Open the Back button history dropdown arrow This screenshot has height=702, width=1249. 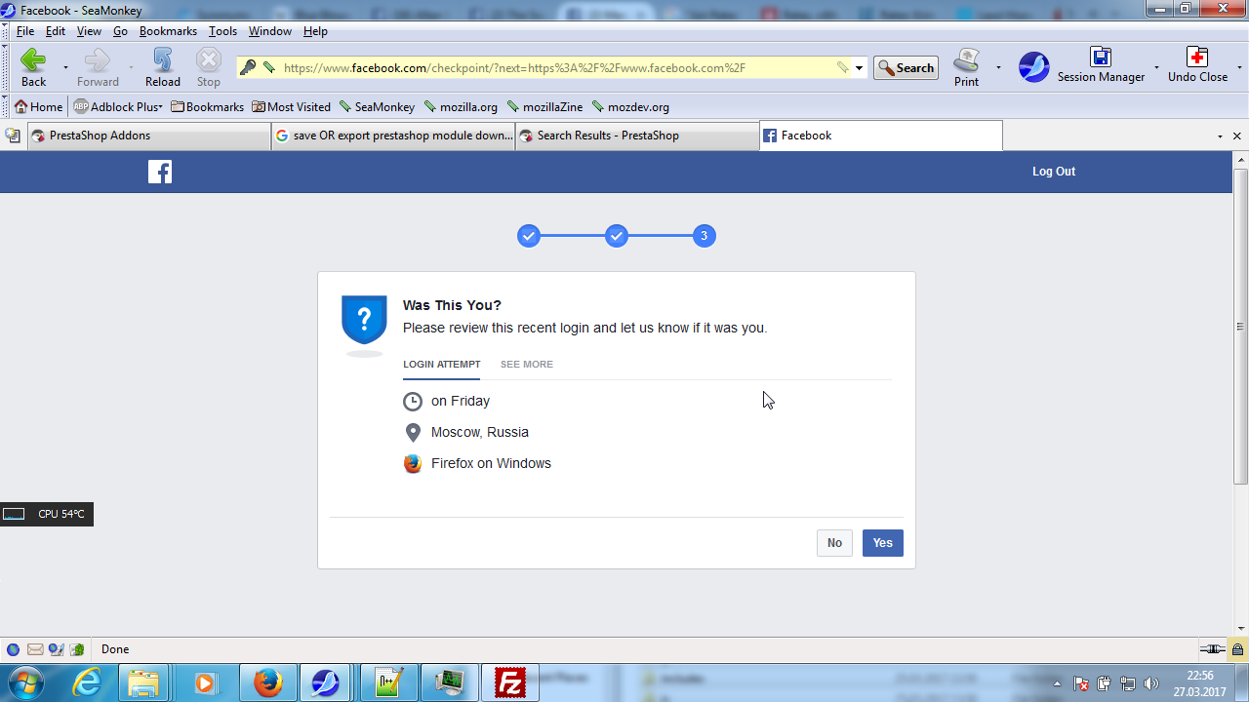click(65, 68)
